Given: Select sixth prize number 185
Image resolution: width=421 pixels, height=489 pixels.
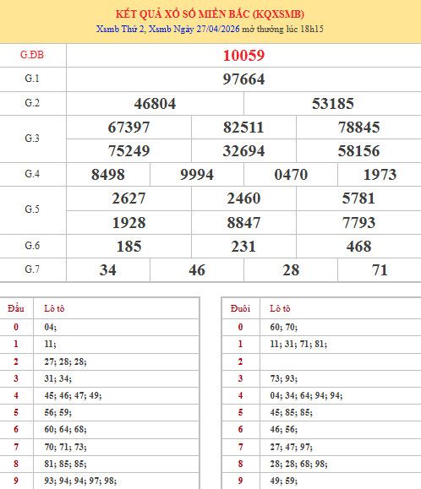Looking at the screenshot, I should tap(128, 247).
